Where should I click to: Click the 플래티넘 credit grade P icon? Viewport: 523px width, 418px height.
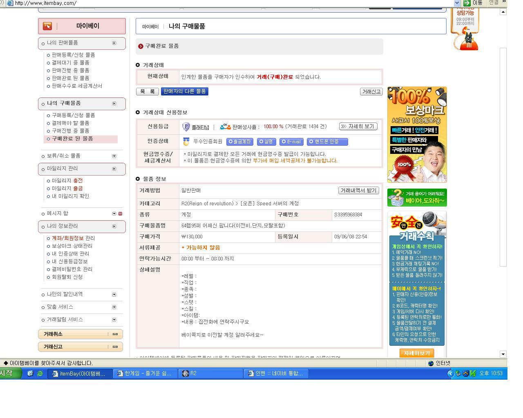point(185,127)
